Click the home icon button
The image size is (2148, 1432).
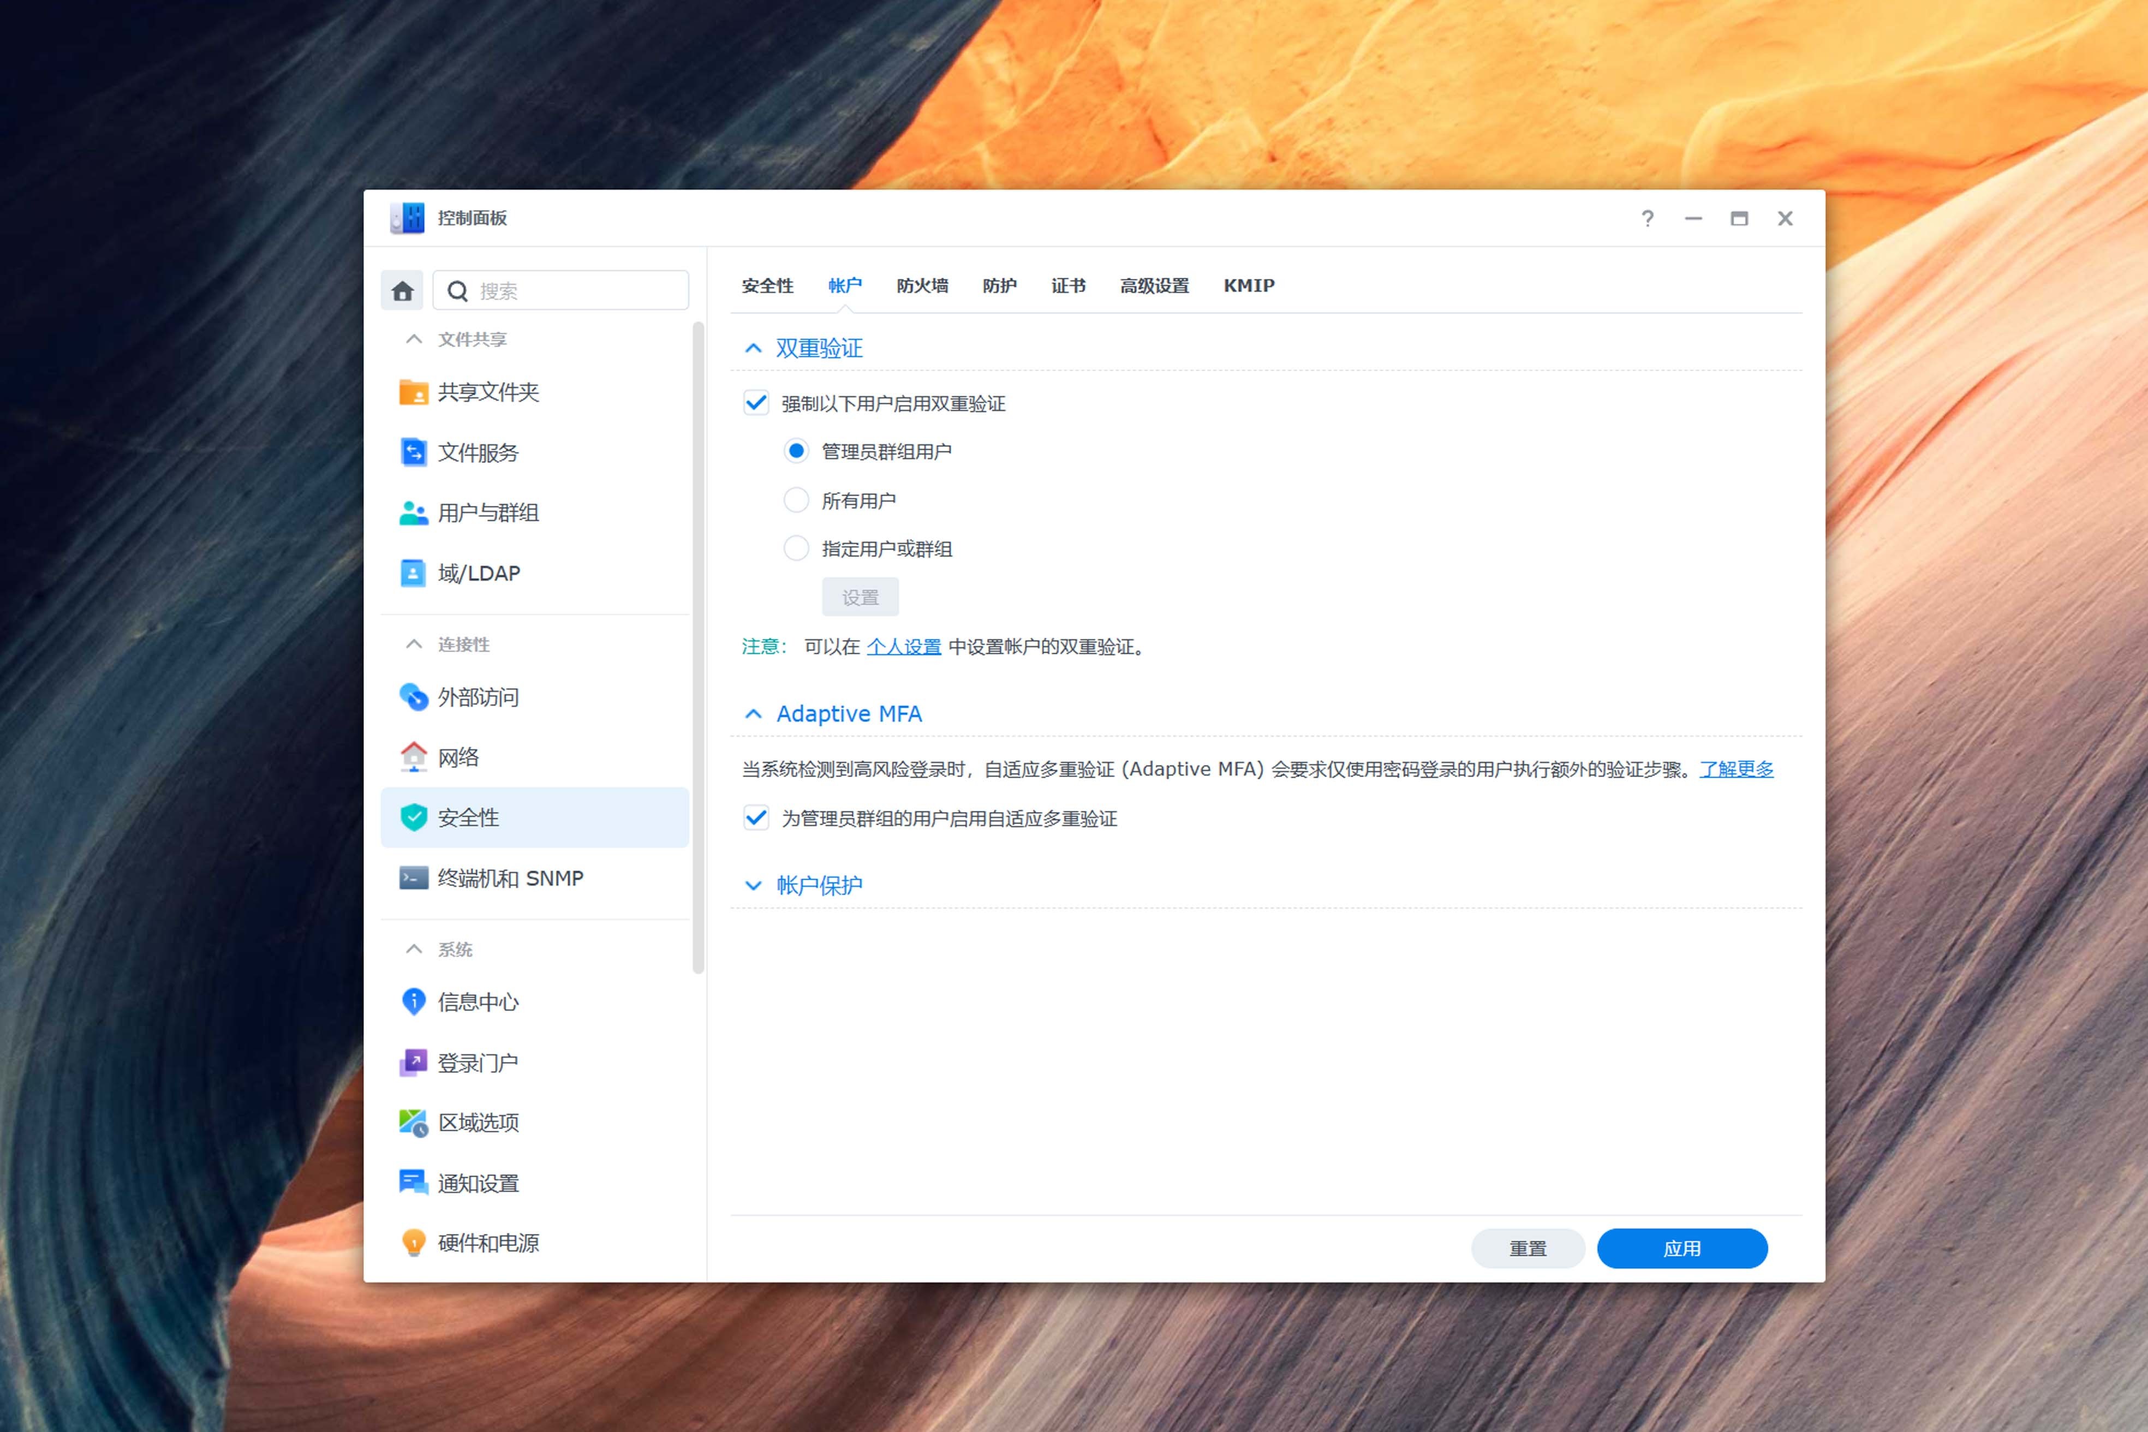click(402, 291)
